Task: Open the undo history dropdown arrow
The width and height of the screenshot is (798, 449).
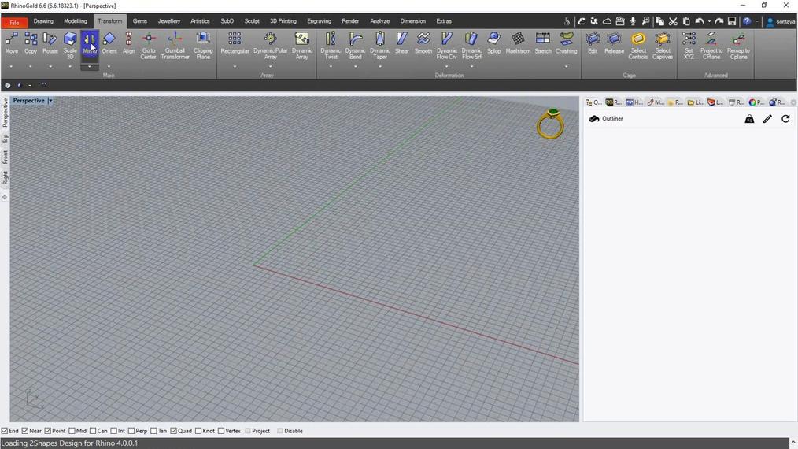Action: pyautogui.click(x=709, y=21)
